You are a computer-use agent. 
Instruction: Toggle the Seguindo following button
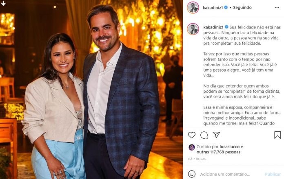[x=242, y=8]
